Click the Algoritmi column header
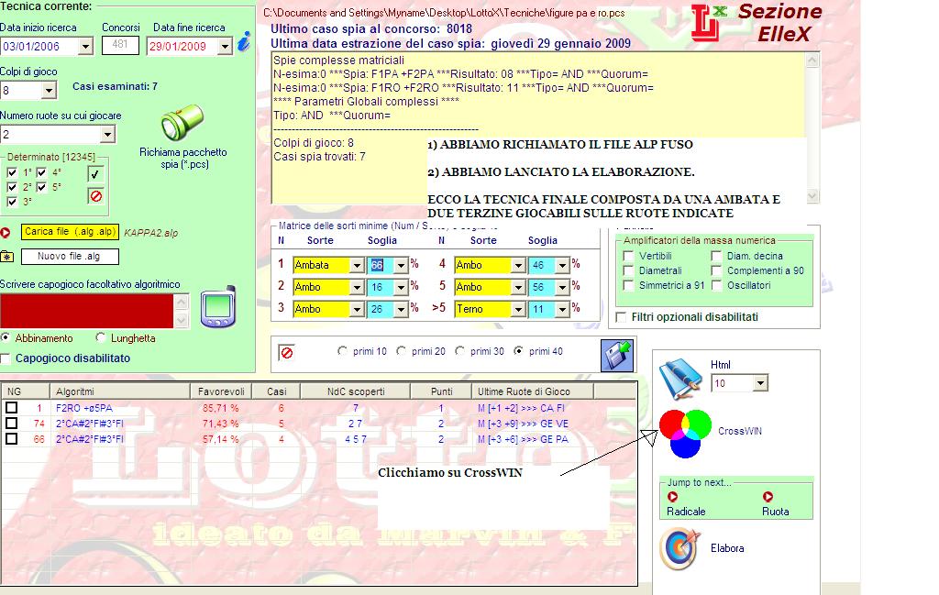Screen dimensions: 939x595 [x=120, y=391]
